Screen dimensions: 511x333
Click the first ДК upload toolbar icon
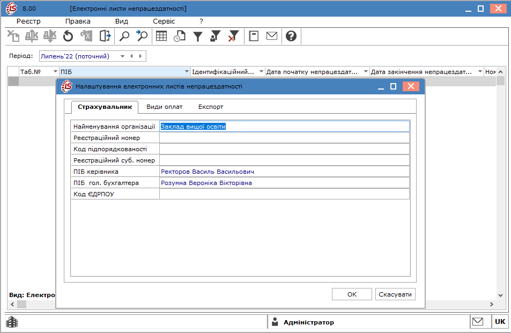pos(32,36)
